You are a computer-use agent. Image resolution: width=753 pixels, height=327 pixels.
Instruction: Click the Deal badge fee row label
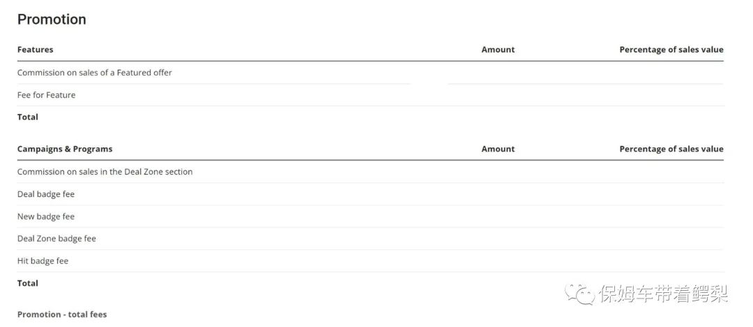click(46, 194)
